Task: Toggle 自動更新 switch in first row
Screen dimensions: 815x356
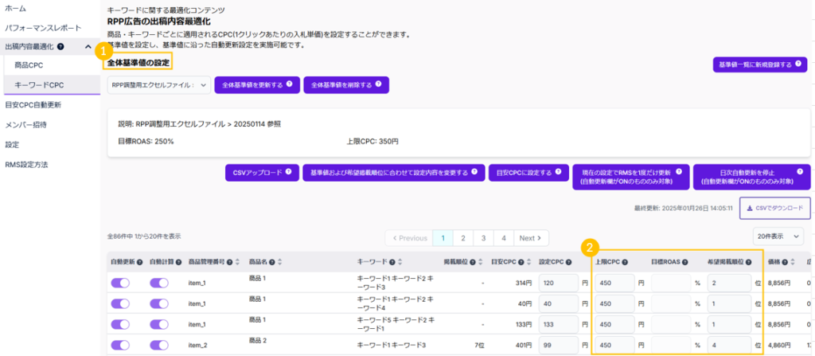Action: pyautogui.click(x=121, y=283)
